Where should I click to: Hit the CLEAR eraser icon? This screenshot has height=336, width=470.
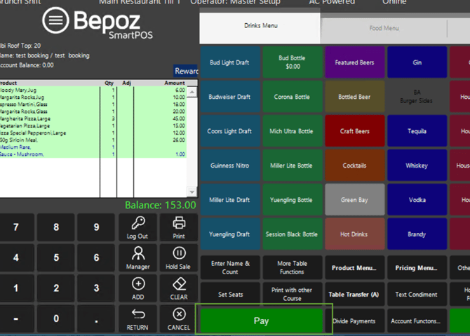[179, 283]
